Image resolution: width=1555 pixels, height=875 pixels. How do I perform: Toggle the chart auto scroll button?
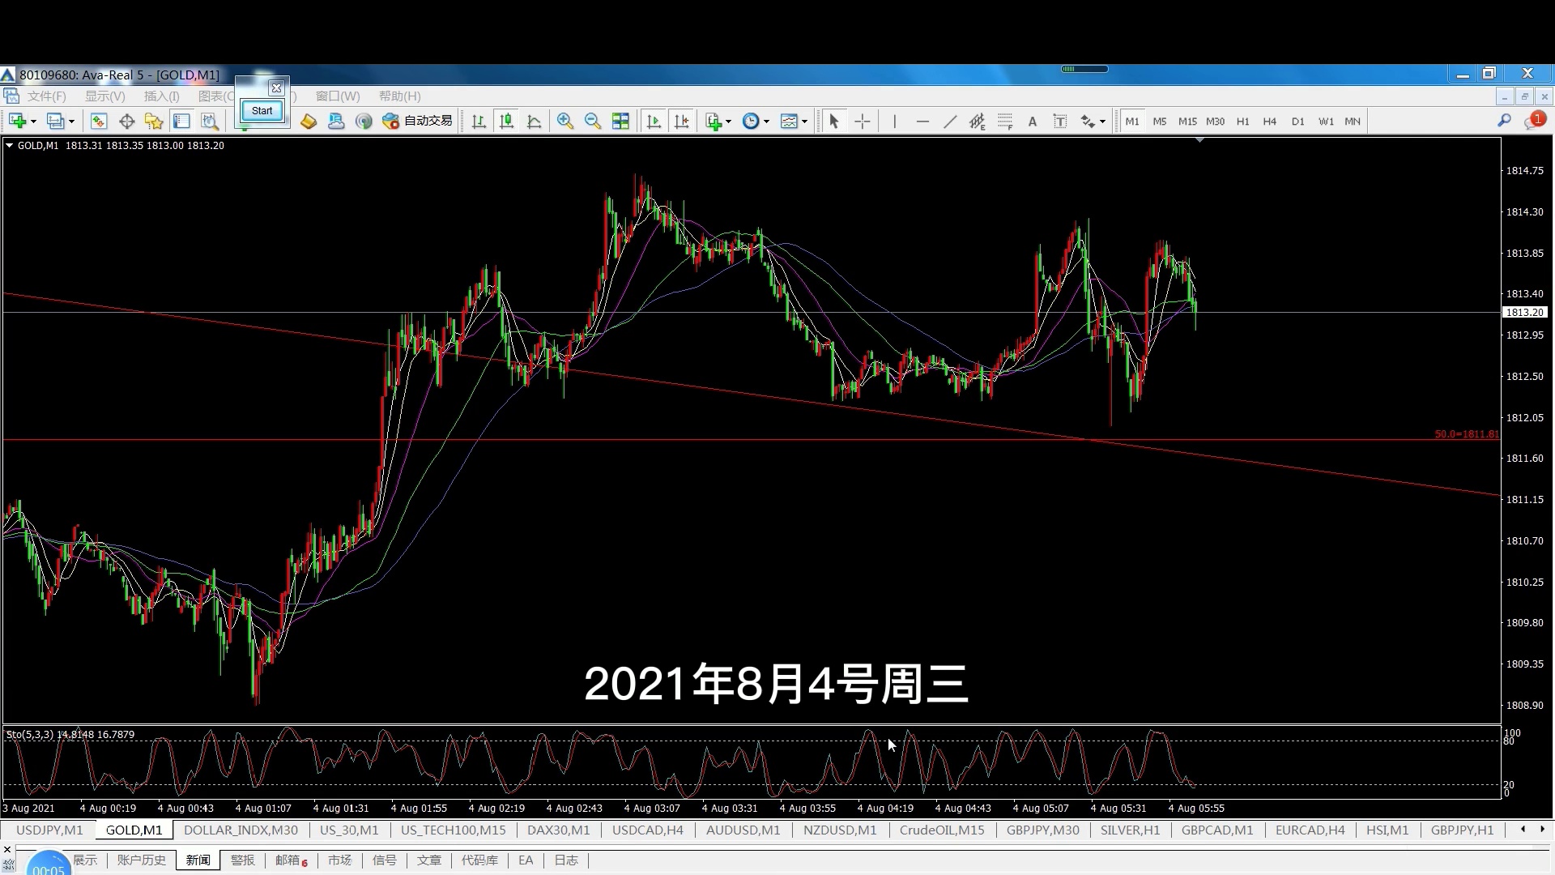coord(654,122)
